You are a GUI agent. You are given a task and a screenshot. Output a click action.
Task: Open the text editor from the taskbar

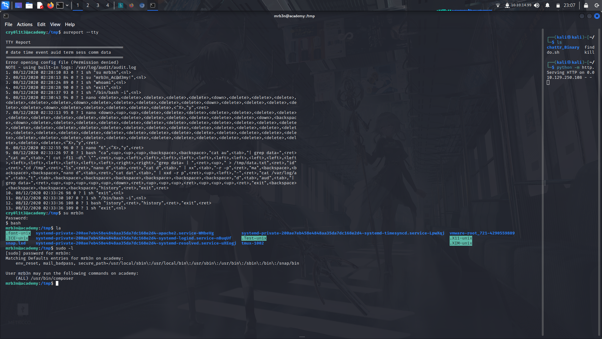coord(40,5)
